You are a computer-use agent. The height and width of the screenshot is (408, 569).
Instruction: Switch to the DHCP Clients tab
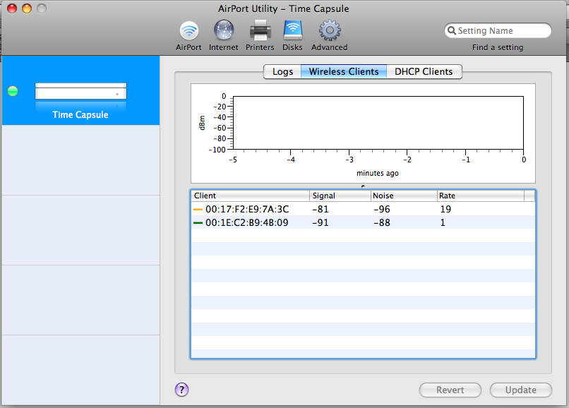pyautogui.click(x=424, y=71)
